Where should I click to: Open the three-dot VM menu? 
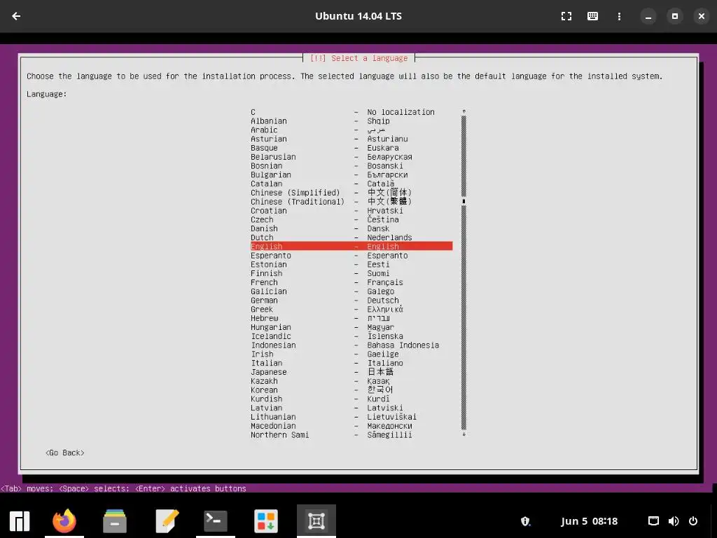click(x=619, y=16)
